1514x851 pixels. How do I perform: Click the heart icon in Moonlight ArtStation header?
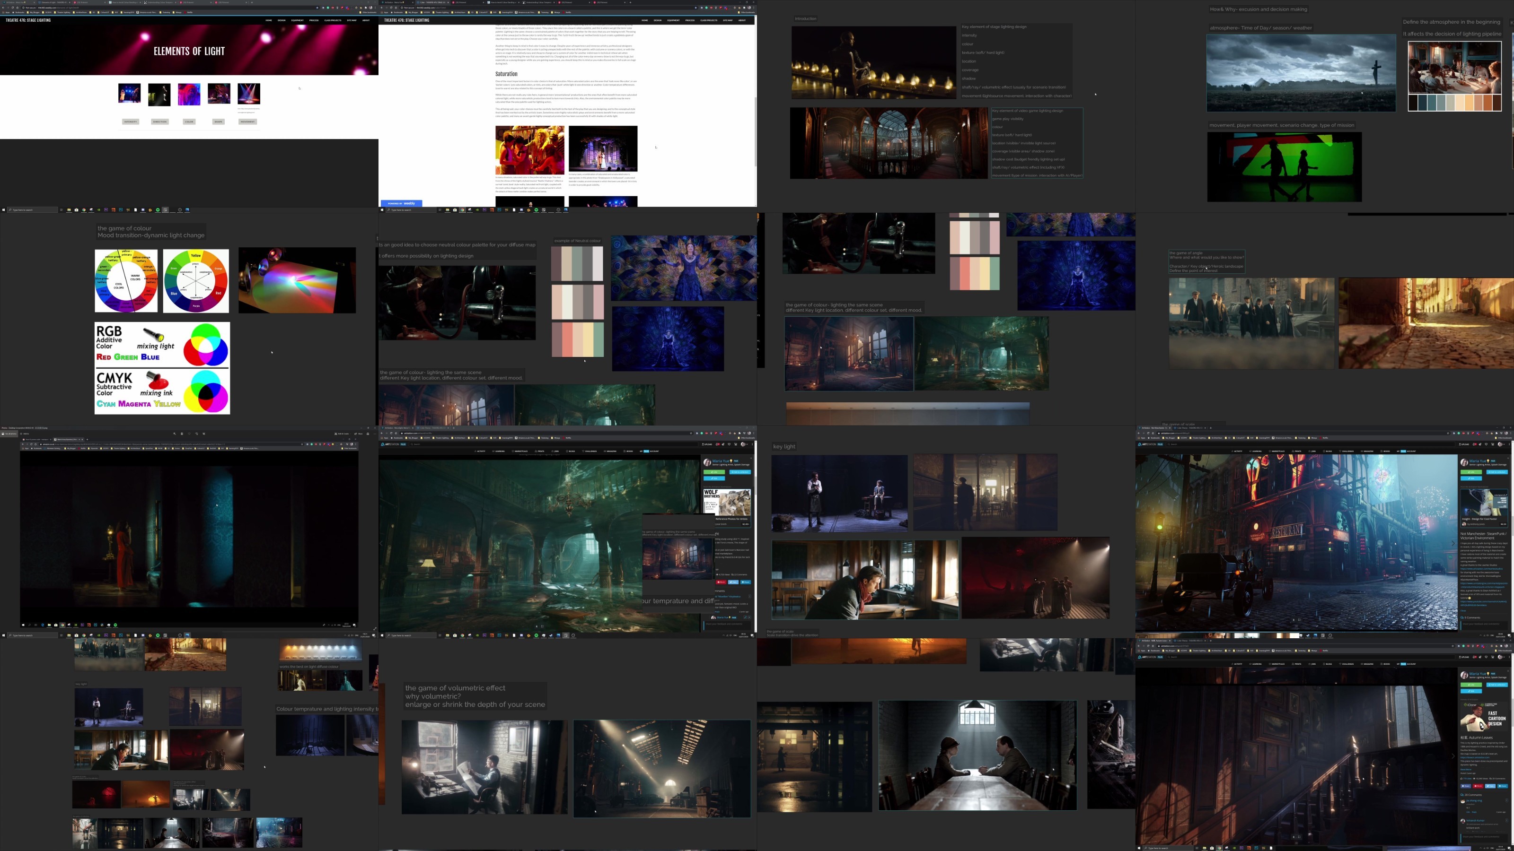click(729, 444)
